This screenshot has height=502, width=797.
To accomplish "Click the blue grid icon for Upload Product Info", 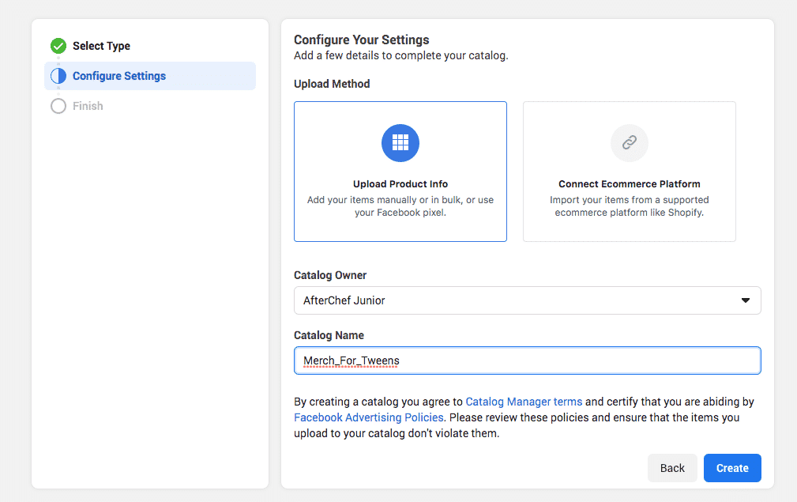I will pos(400,142).
